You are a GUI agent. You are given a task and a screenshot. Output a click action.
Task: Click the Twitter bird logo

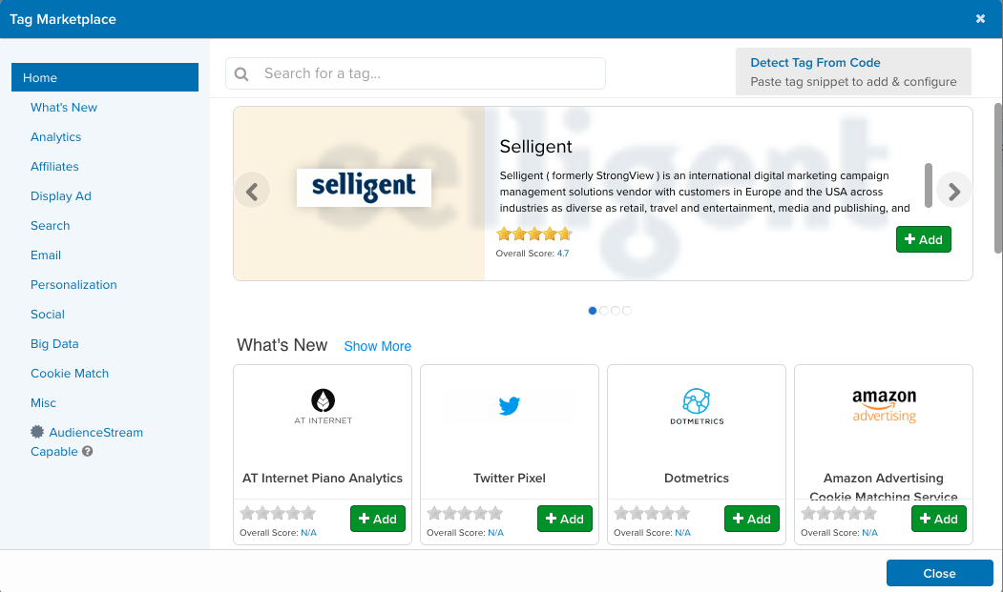[x=510, y=407]
